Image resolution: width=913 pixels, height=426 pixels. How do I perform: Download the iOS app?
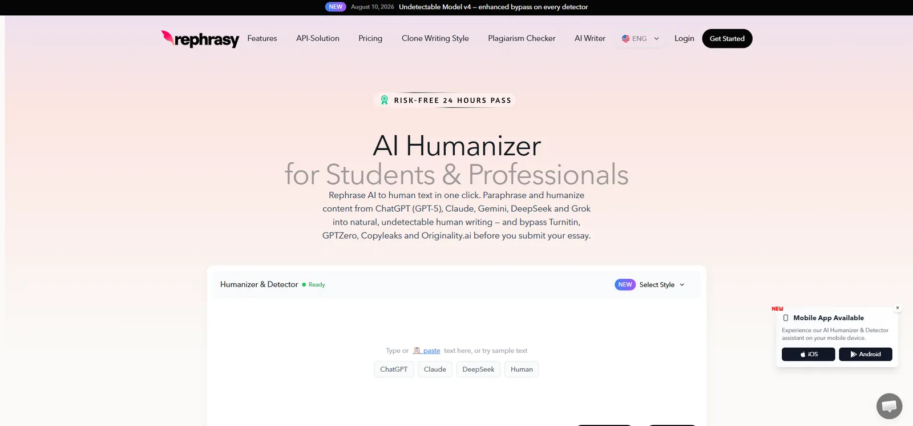pyautogui.click(x=809, y=354)
